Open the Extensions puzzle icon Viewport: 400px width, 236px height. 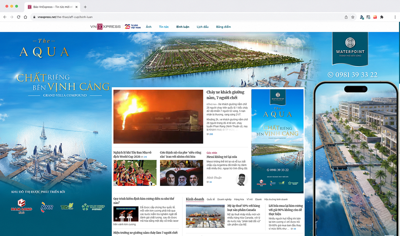[x=382, y=17]
